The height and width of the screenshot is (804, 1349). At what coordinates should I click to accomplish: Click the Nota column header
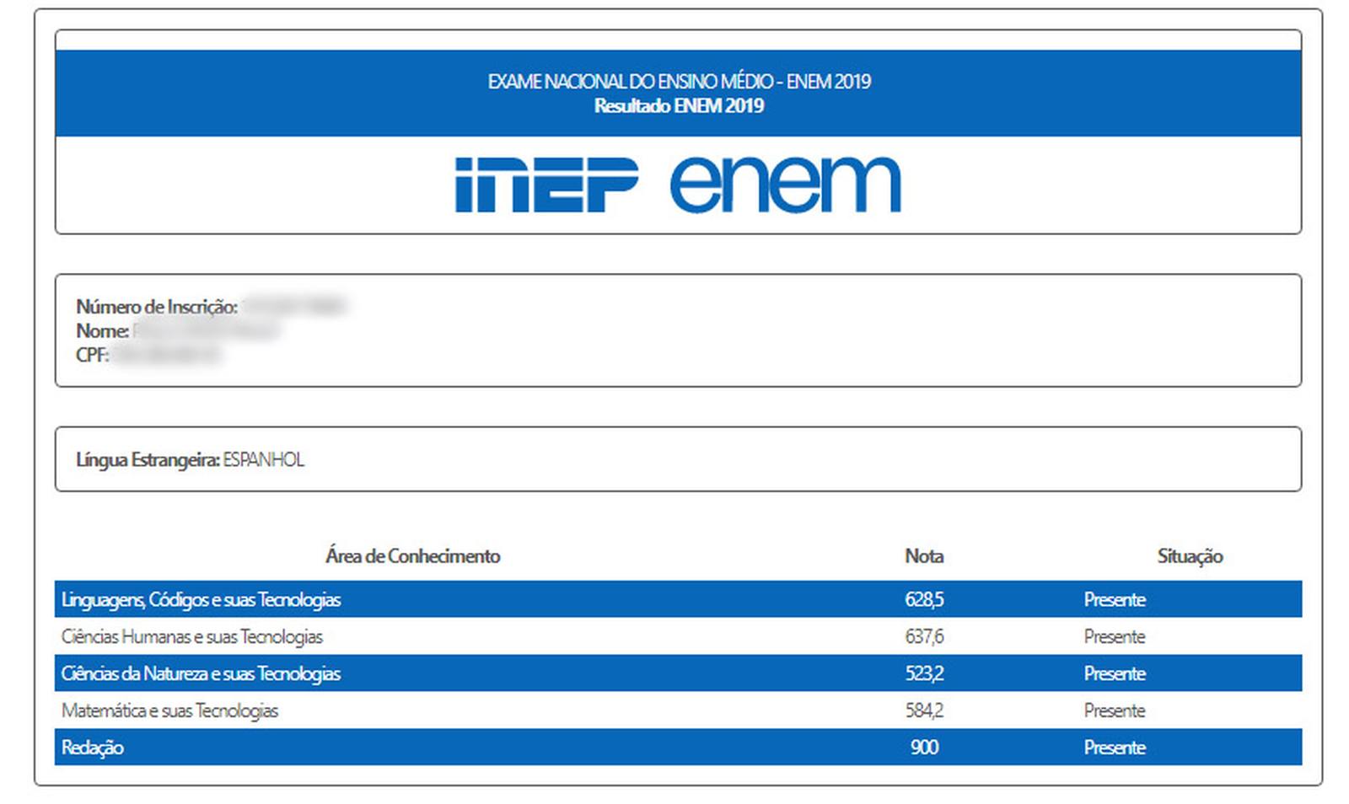[924, 556]
